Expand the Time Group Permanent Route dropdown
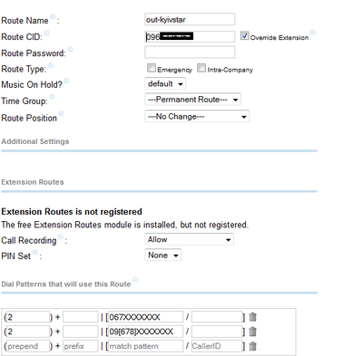 coord(192,100)
